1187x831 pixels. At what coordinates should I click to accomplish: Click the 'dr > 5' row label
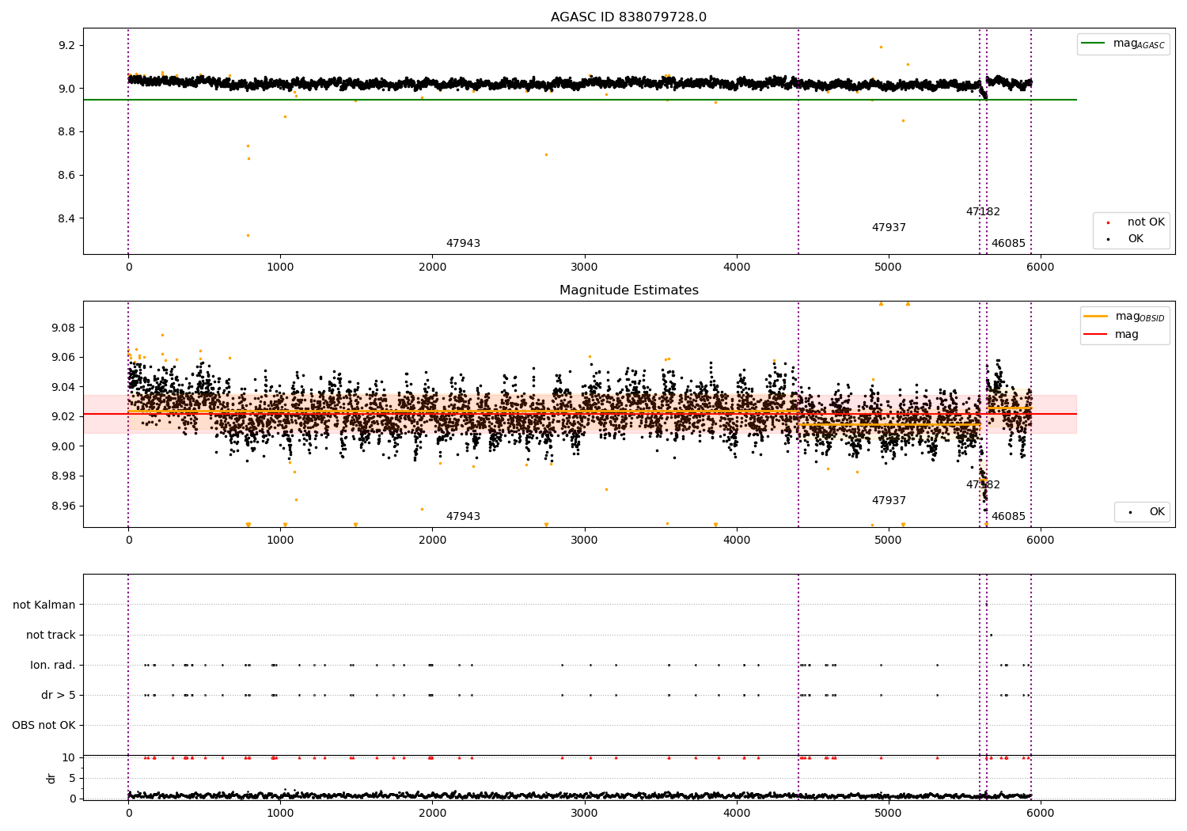tap(59, 695)
